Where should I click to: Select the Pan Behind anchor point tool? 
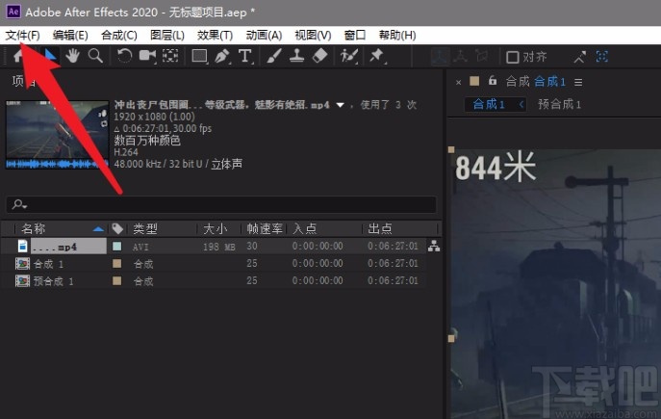tap(170, 56)
